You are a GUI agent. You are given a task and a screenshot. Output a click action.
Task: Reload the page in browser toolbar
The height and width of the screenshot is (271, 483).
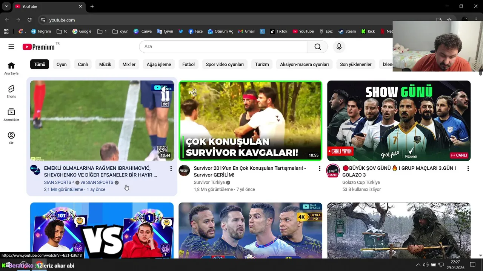coord(29,20)
